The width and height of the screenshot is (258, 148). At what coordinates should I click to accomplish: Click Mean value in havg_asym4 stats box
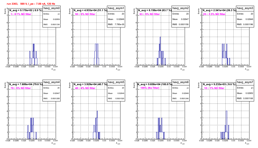[x=56, y=93]
